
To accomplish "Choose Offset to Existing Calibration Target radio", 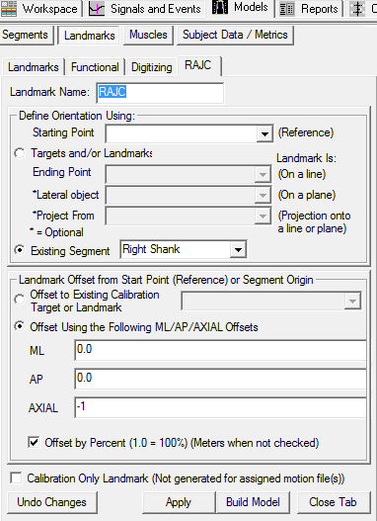I will [20, 300].
